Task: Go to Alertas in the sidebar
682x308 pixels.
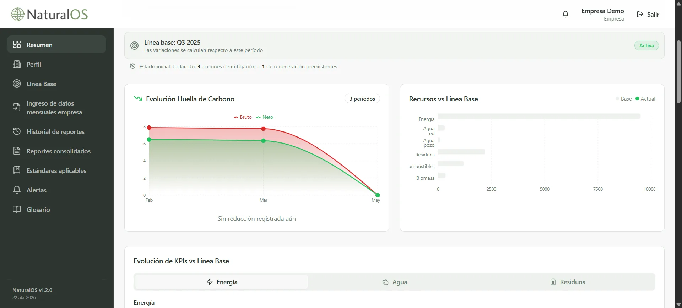Action: [x=56, y=190]
